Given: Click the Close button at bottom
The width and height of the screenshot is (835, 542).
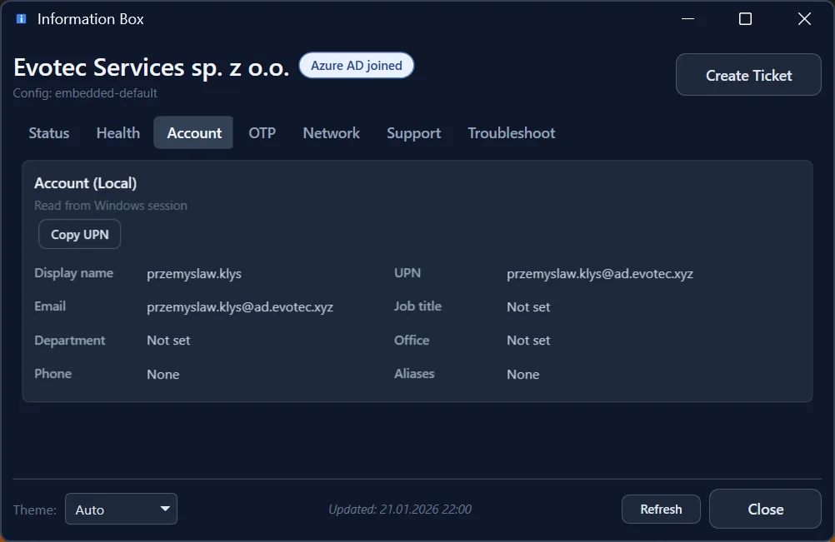Looking at the screenshot, I should pyautogui.click(x=765, y=509).
